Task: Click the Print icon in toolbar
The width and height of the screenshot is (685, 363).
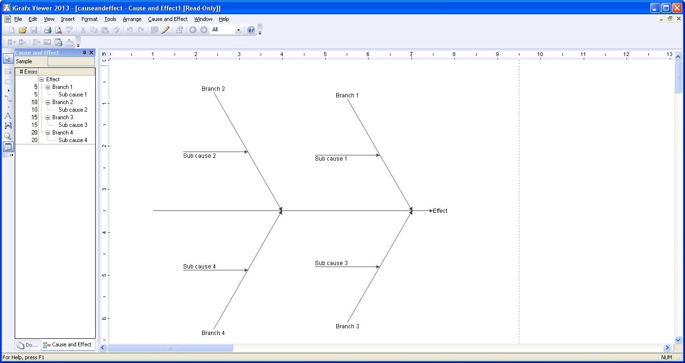Action: click(48, 30)
